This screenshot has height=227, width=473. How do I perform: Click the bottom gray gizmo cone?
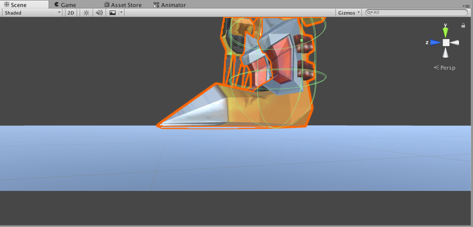(446, 53)
